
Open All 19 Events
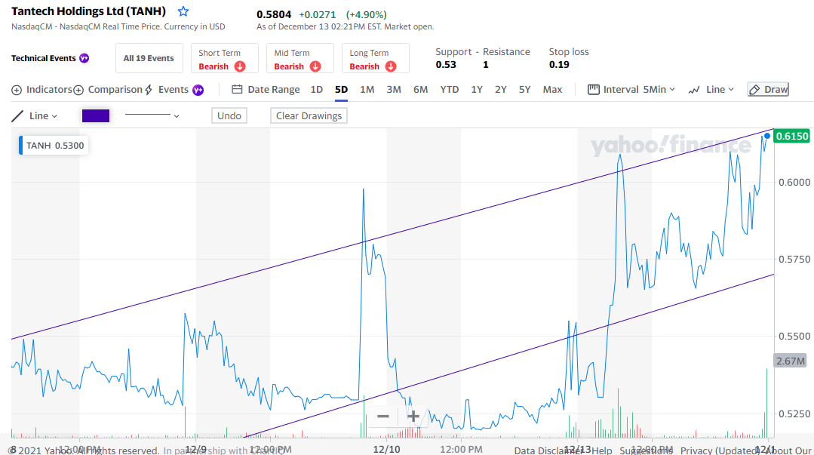click(149, 58)
